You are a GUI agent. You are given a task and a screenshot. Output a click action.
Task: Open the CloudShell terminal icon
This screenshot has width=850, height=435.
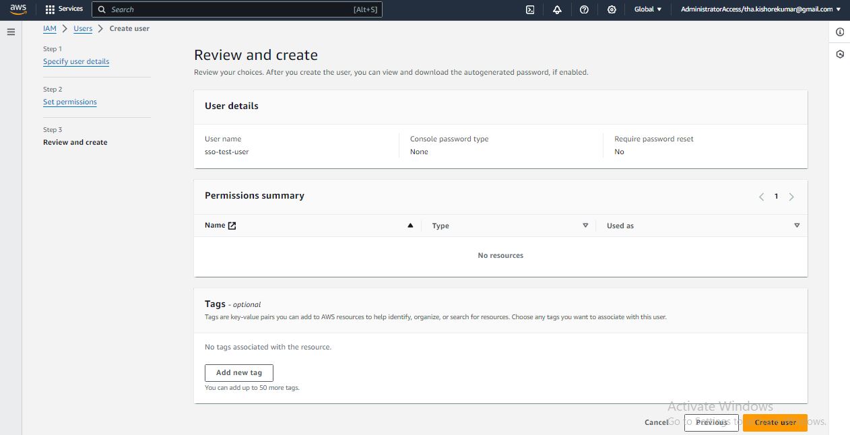pos(530,9)
